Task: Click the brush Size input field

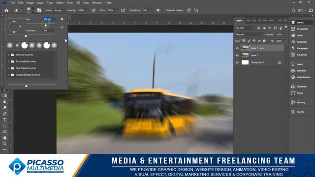Action: [49, 19]
